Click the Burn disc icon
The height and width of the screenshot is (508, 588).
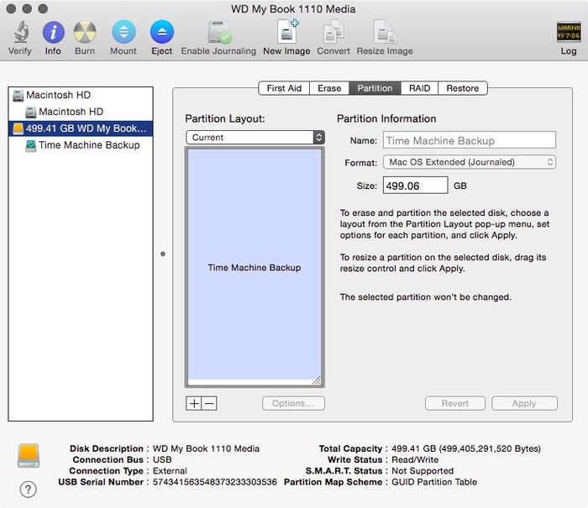[85, 32]
